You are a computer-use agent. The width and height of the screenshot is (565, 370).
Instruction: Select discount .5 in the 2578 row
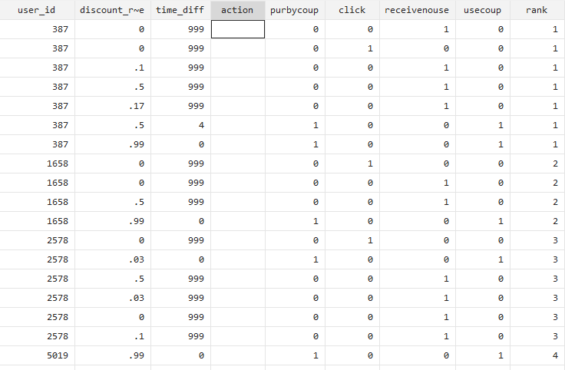112,279
